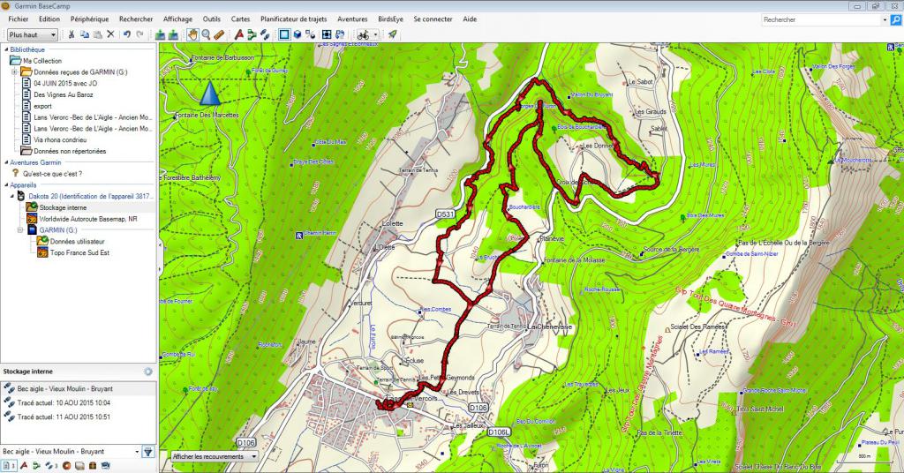Open the Fichier menu
This screenshot has width=904, height=473.
(x=19, y=19)
